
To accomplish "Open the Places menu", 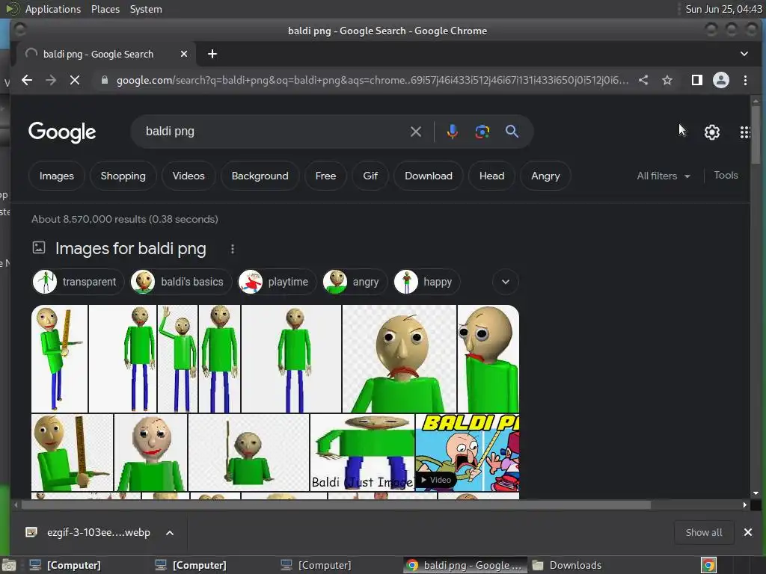I will [x=105, y=9].
